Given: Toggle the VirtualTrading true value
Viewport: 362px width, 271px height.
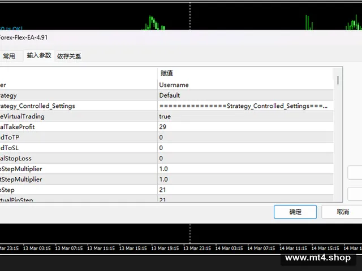Looking at the screenshot, I should [245, 116].
